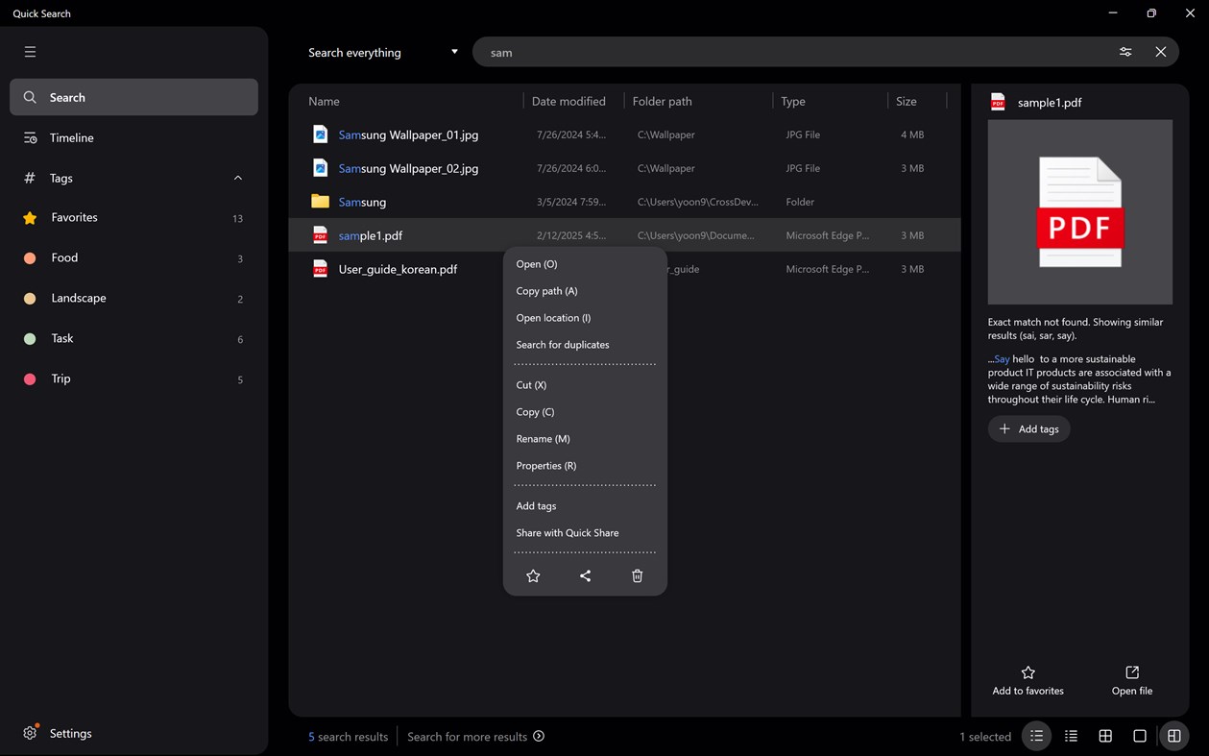Screen dimensions: 1209x756
Task: Open the search filters icon in the search bar
Action: 1124,52
